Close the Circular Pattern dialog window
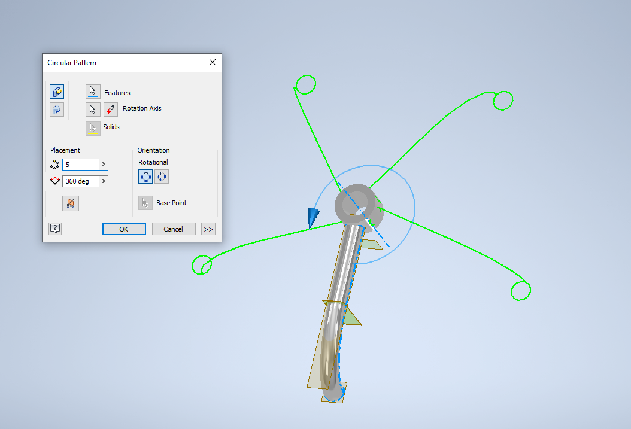Screen dimensions: 631x429 (212, 62)
